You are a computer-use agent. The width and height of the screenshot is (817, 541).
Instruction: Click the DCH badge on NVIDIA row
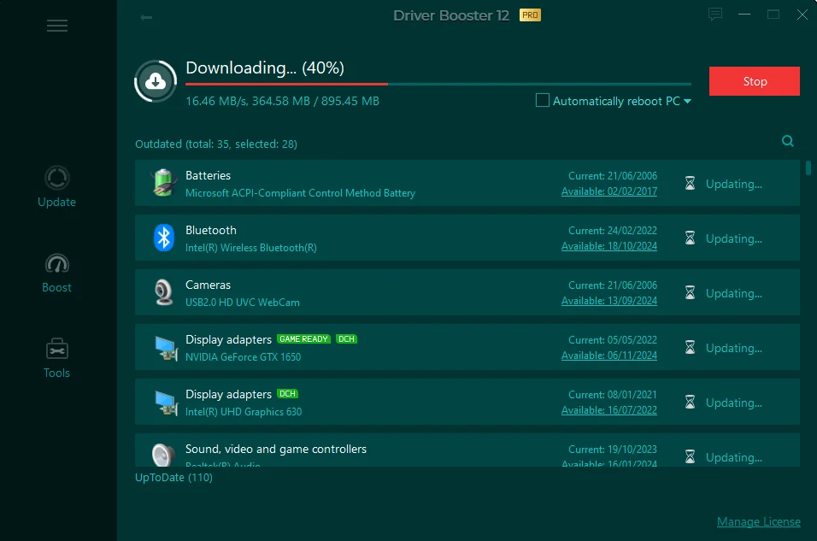click(346, 338)
